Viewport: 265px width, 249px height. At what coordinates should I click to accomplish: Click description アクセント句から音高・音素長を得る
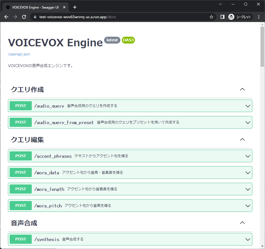[x=92, y=172]
